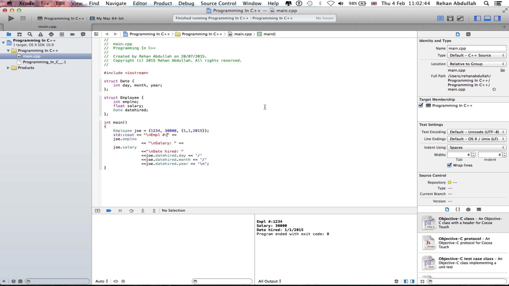Click the Stop button in toolbar
Image resolution: width=509 pixels, height=286 pixels.
(23, 18)
